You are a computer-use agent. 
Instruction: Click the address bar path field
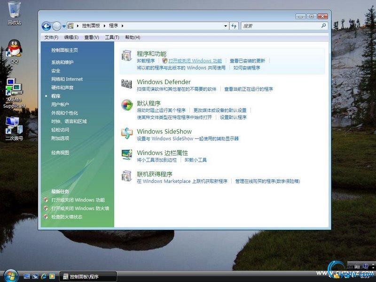click(x=148, y=26)
